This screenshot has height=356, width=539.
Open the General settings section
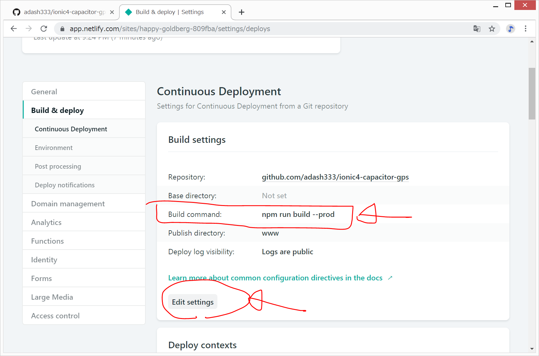pyautogui.click(x=44, y=92)
